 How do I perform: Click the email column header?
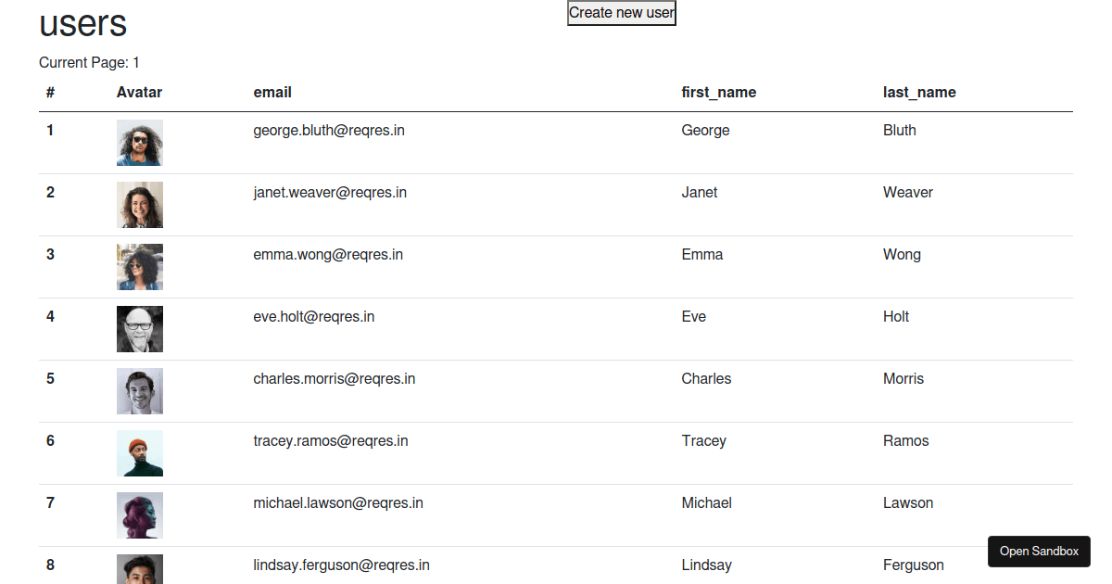tap(272, 93)
